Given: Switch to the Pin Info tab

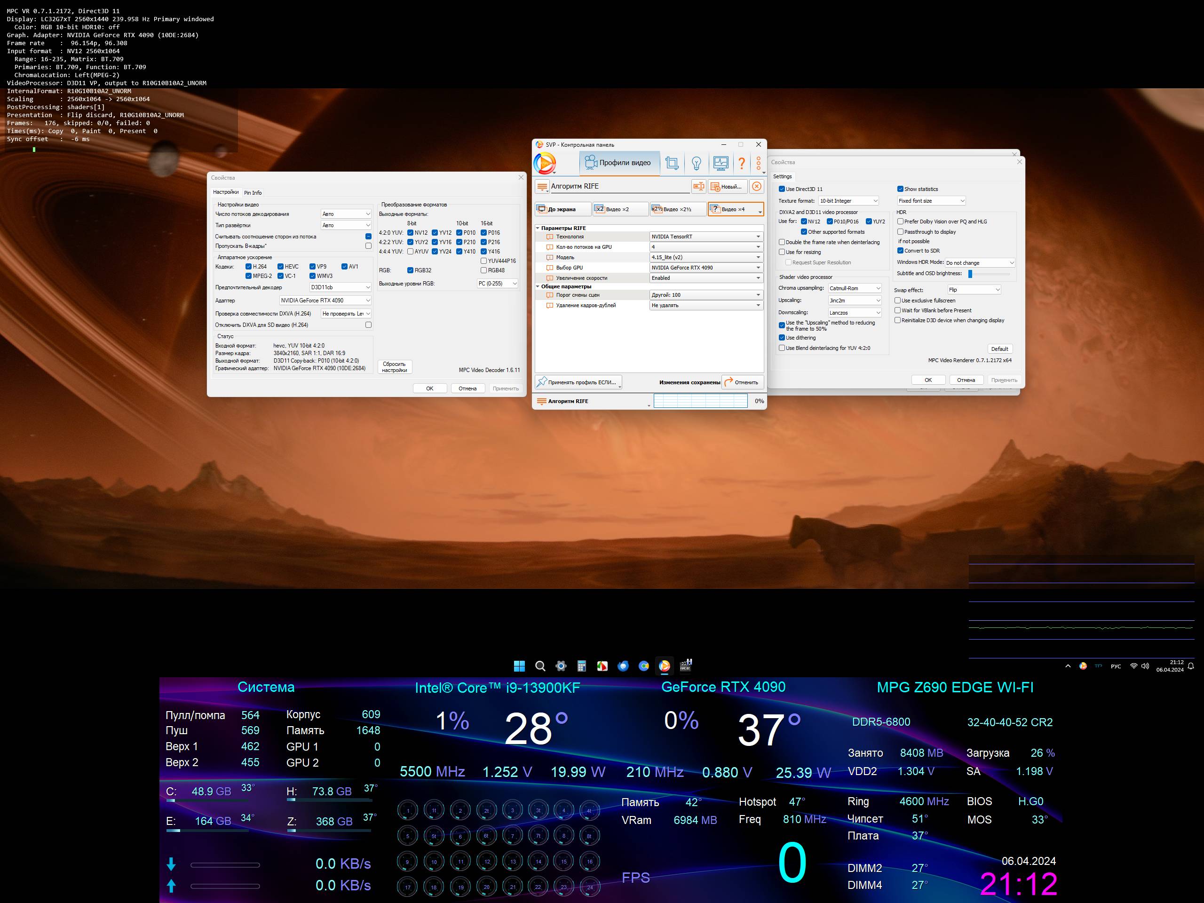Looking at the screenshot, I should click(x=253, y=193).
